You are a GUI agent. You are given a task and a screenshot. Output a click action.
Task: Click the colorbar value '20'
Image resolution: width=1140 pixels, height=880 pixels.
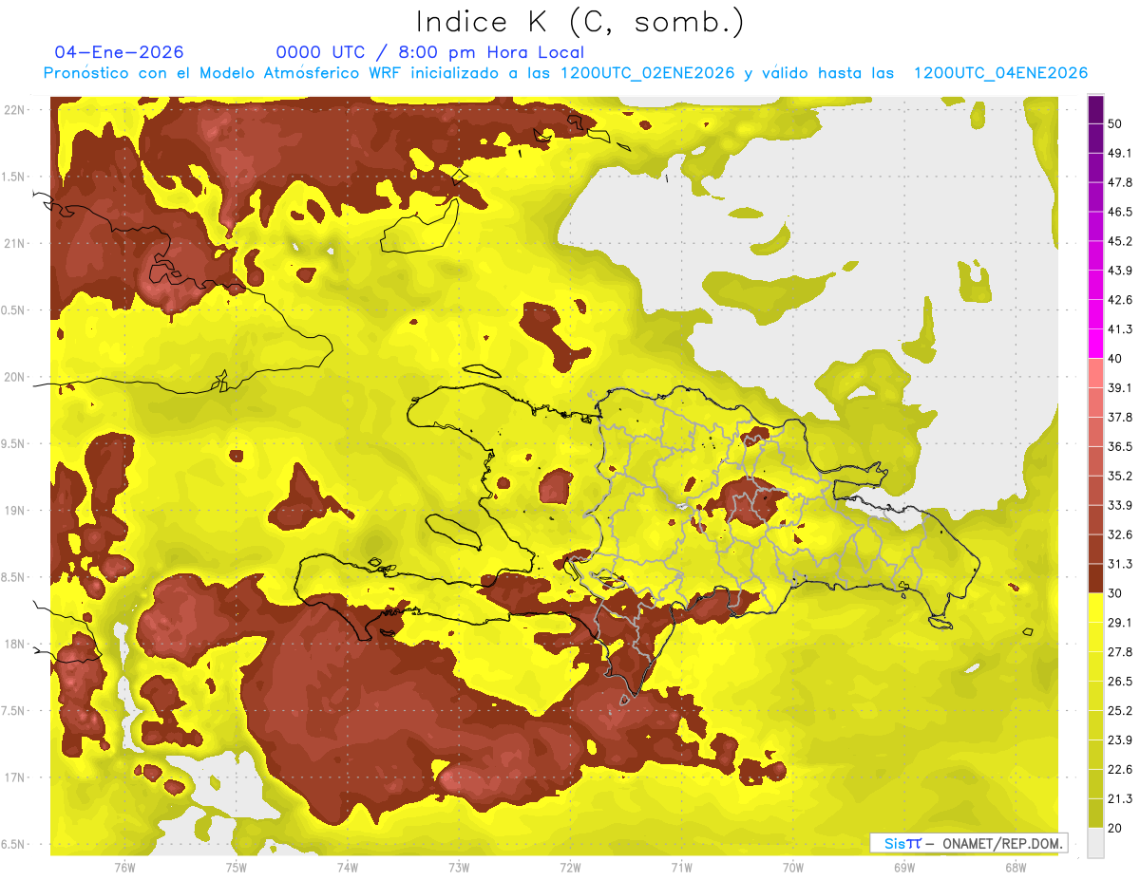1114,829
